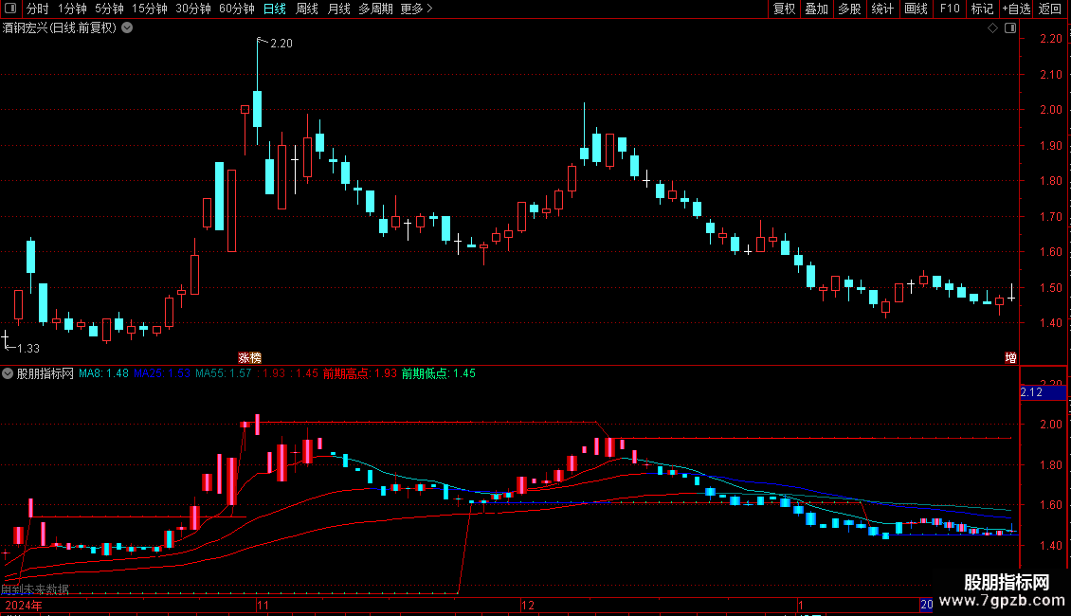Click the MA8: 1.48 value
Screen dimensions: 1071x616
click(x=103, y=373)
